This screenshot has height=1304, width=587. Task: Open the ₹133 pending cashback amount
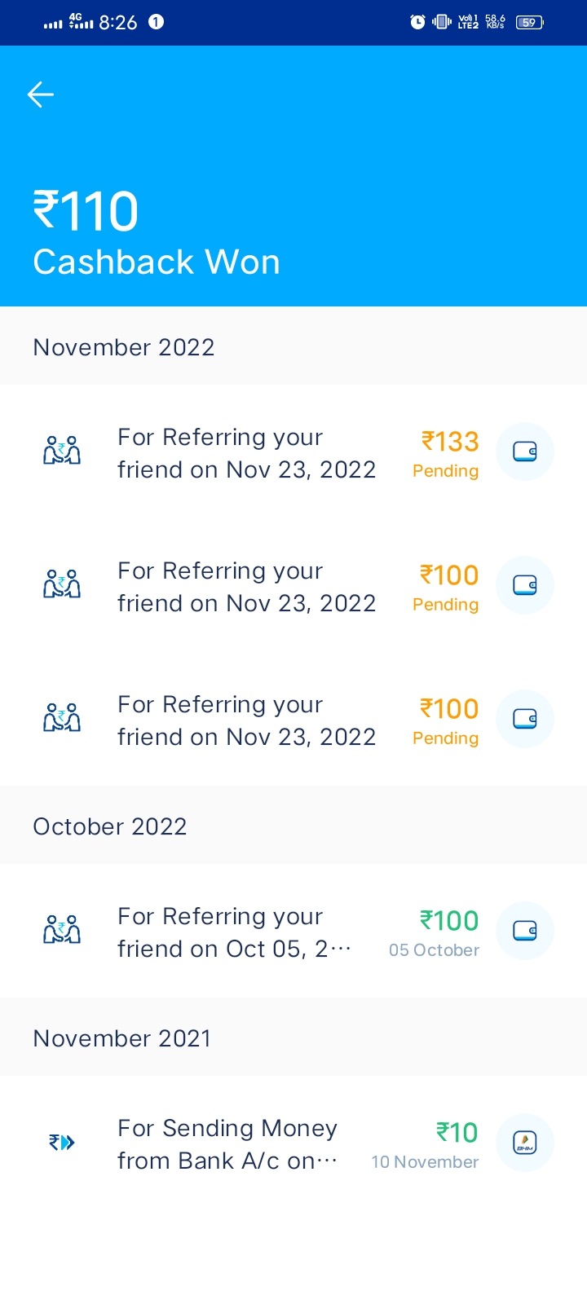[450, 442]
